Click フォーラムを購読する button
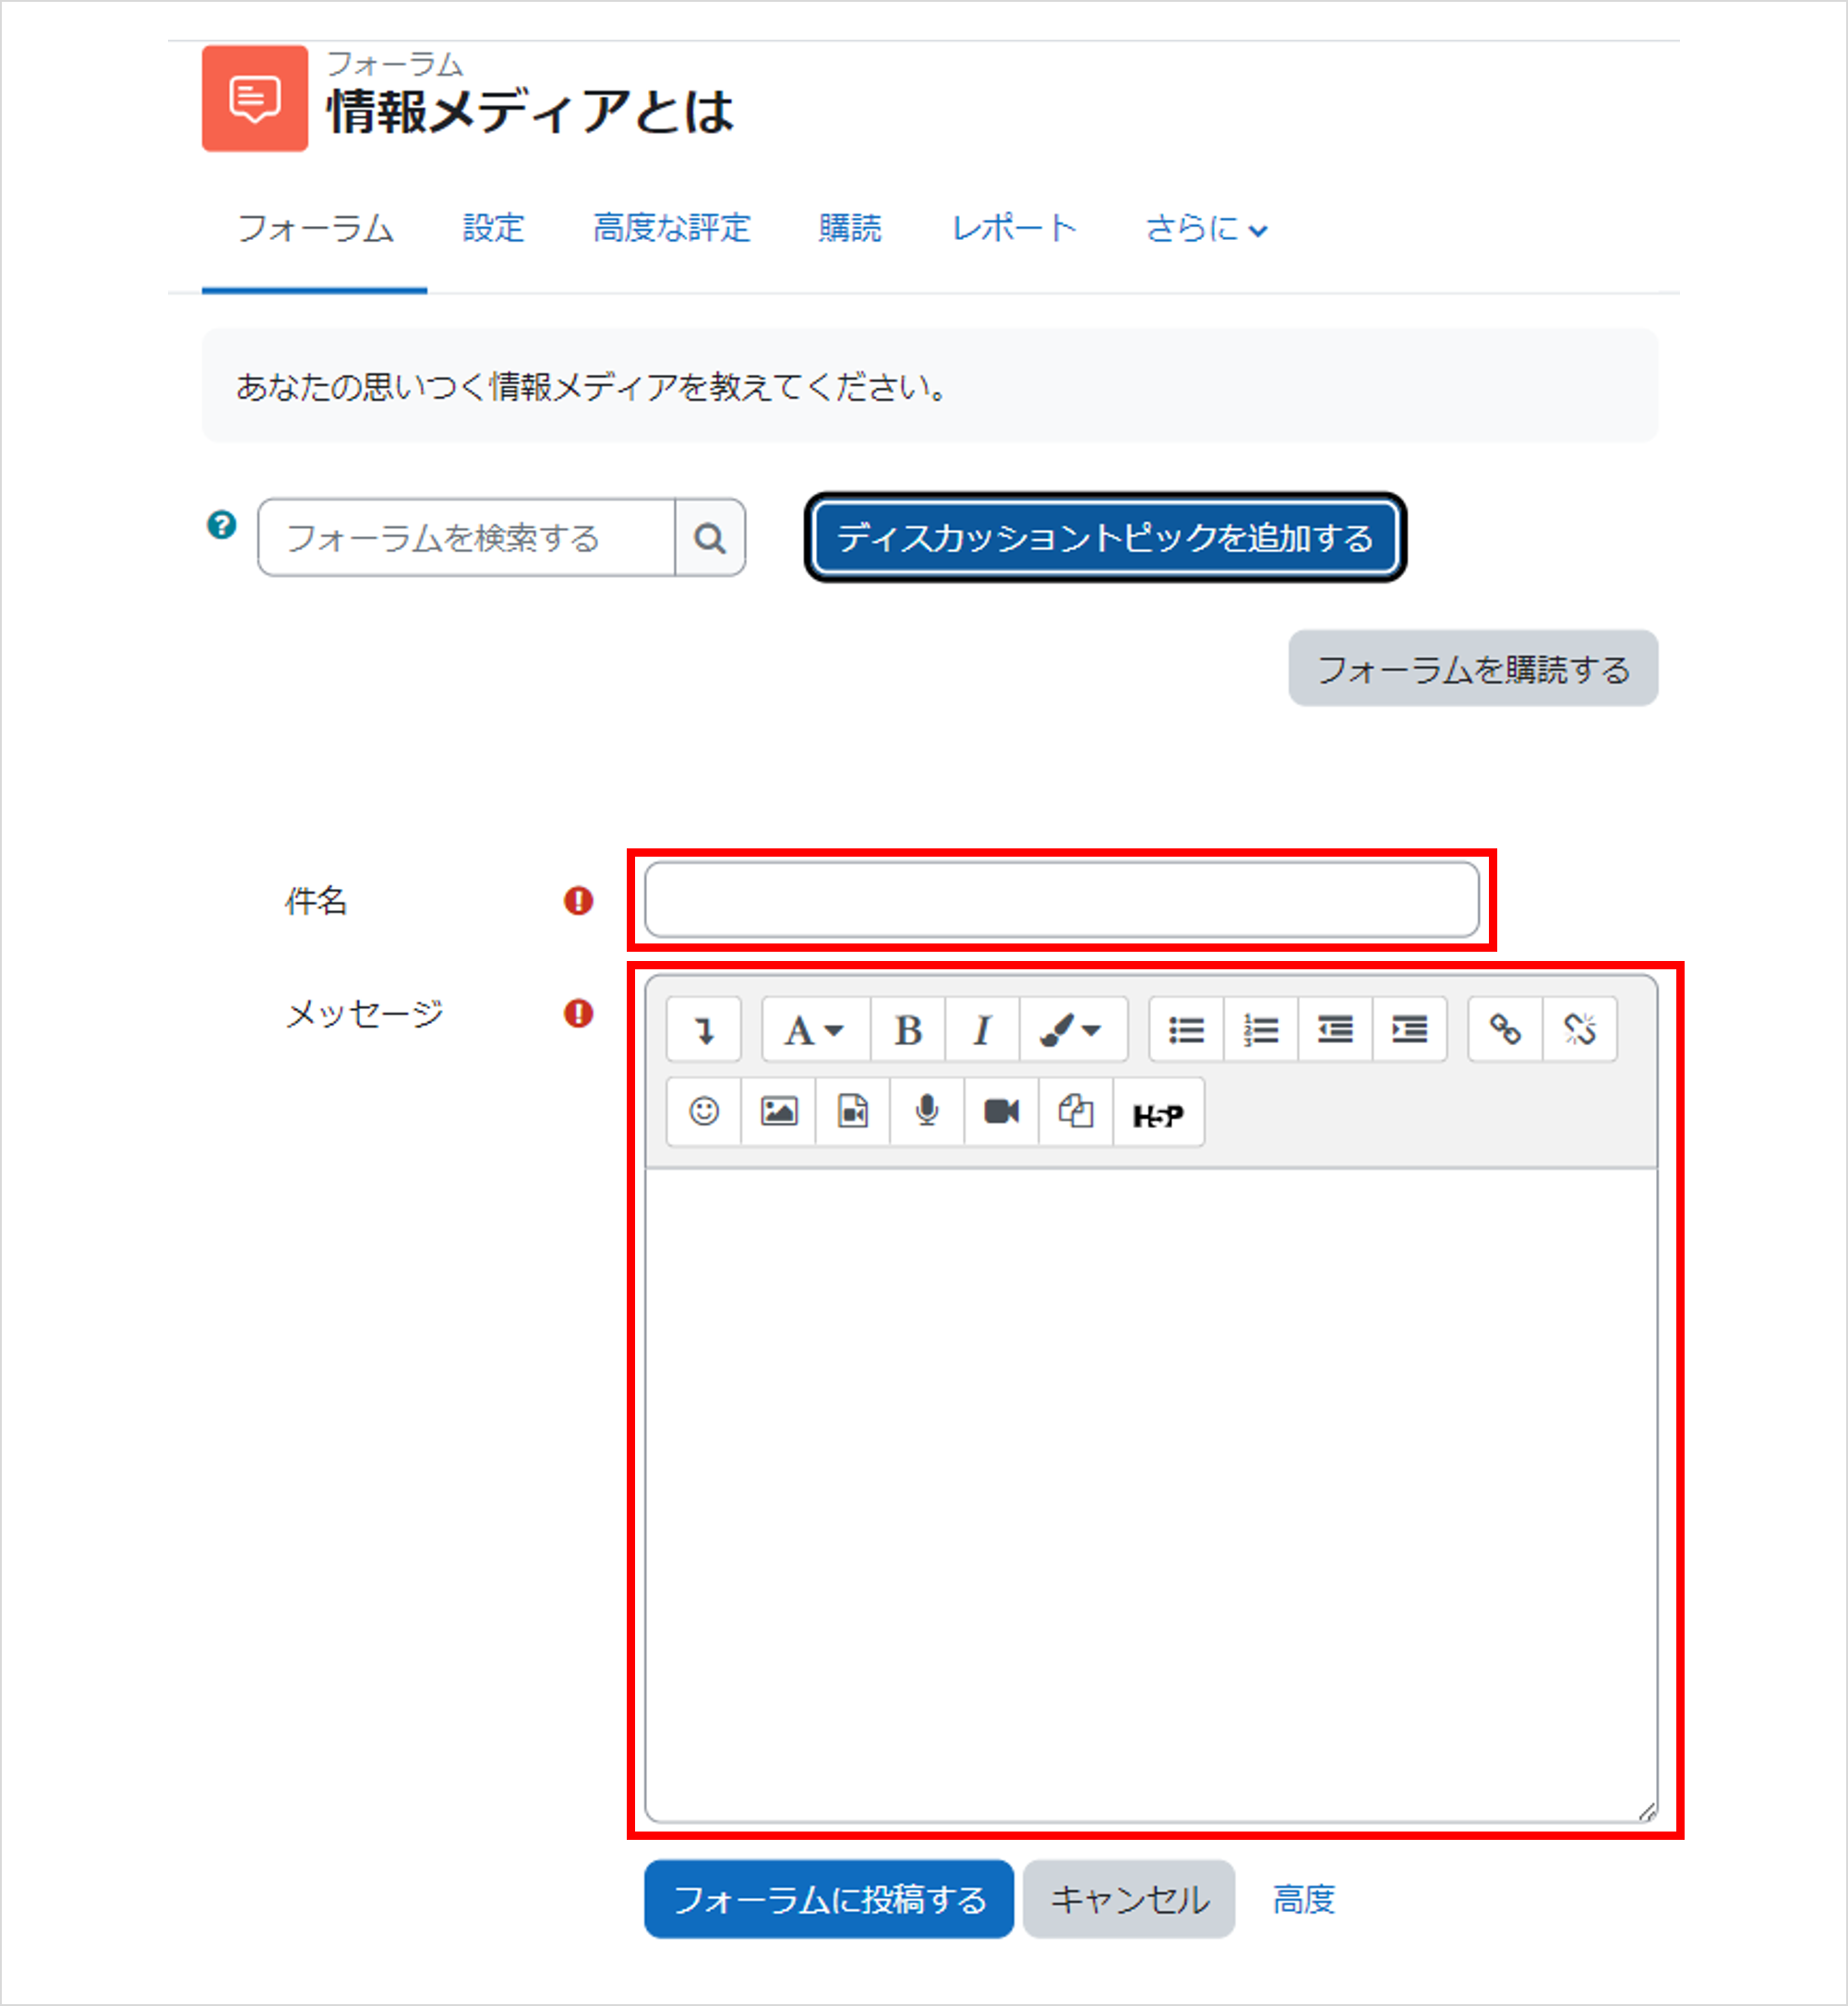Viewport: 1848px width, 2006px height. coord(1473,668)
